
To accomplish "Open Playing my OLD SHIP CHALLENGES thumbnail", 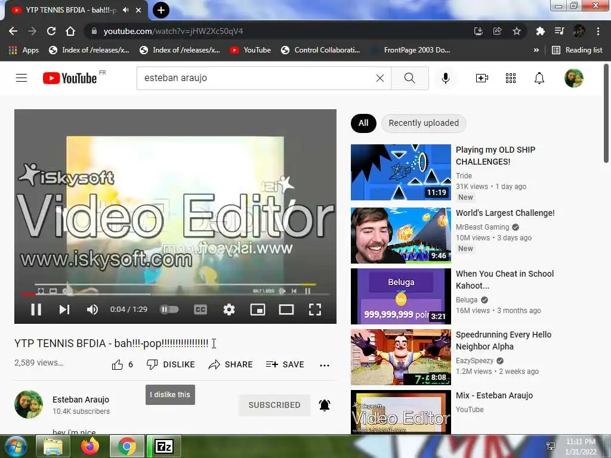I will (400, 172).
